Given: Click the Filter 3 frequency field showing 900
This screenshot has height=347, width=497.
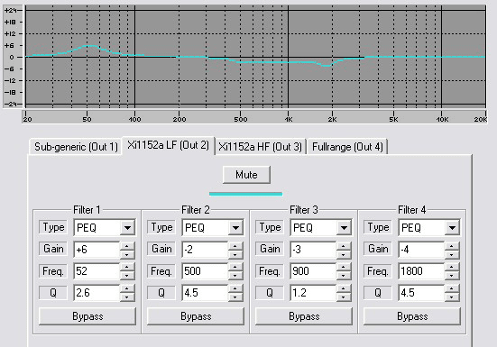Looking at the screenshot, I should [x=312, y=271].
